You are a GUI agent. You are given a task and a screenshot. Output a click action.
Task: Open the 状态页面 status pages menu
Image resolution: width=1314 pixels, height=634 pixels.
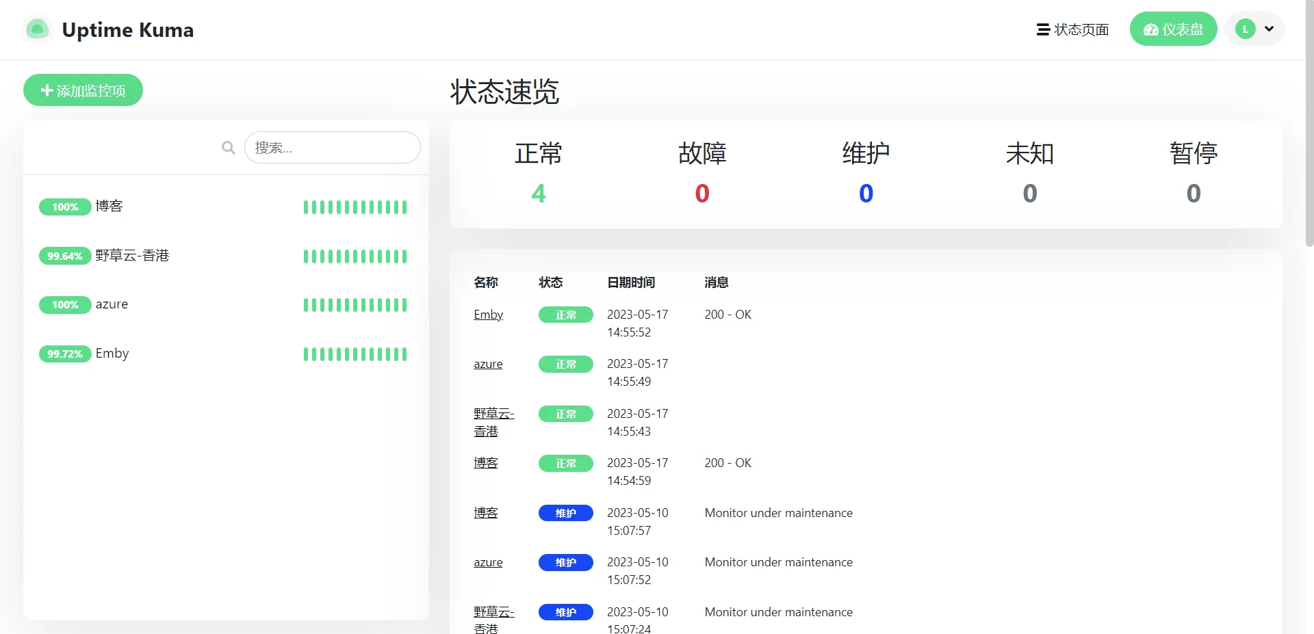(x=1072, y=29)
